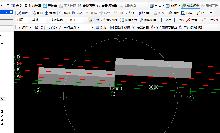Open the 首层 floor dropdown
The width and height of the screenshot is (220, 133).
[30, 20]
